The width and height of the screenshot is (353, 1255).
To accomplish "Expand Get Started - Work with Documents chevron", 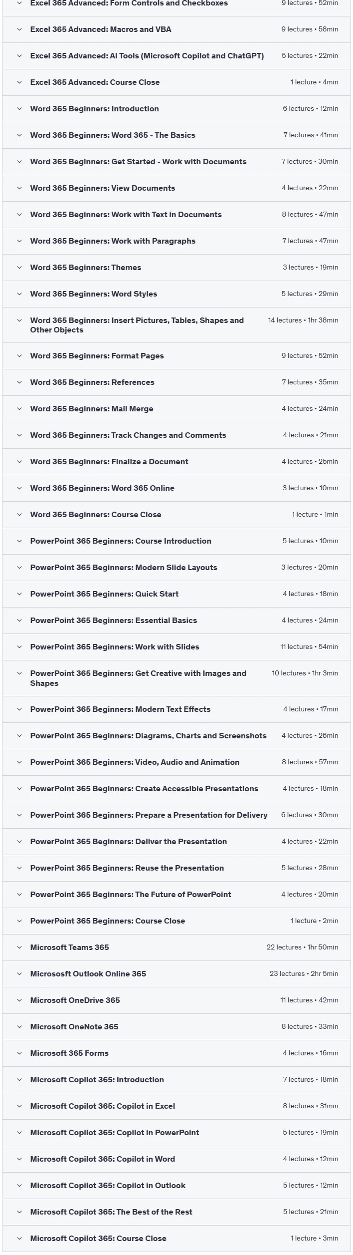I will point(19,162).
